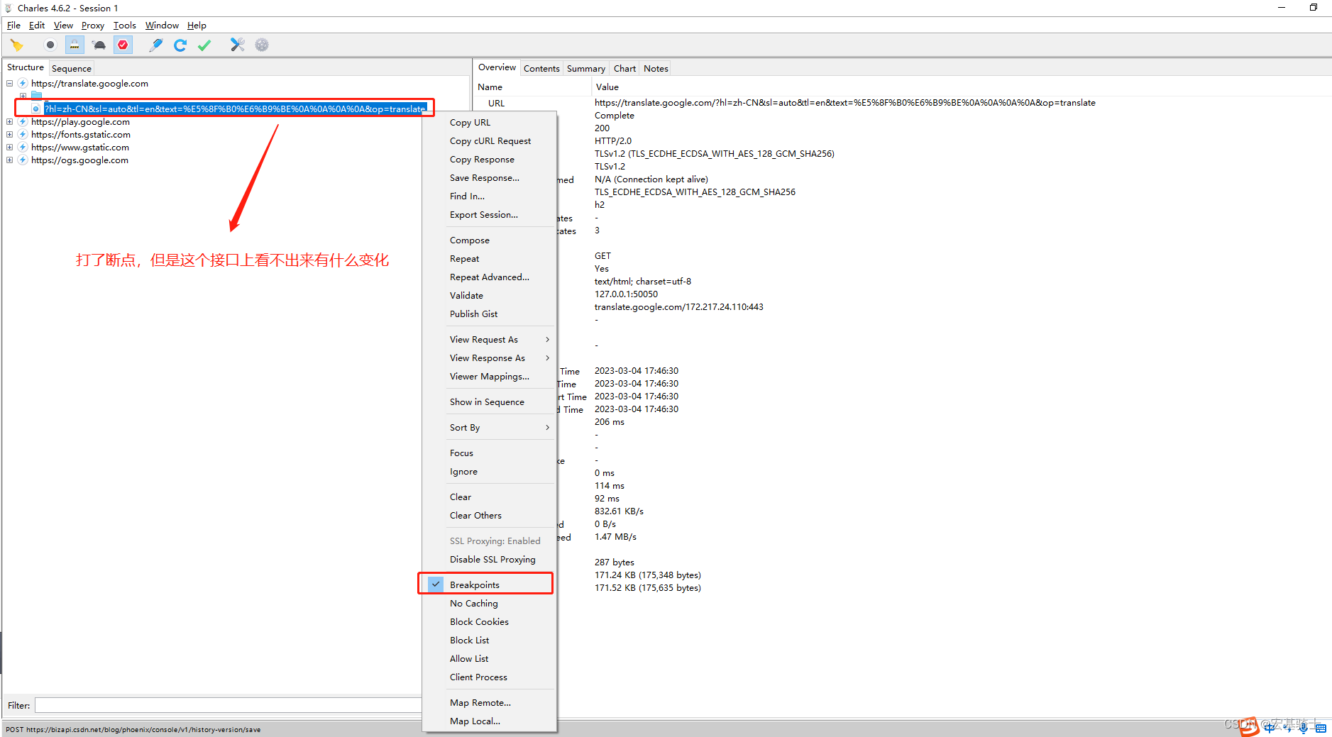Image resolution: width=1332 pixels, height=737 pixels.
Task: Click the green Validate checkmark icon
Action: point(204,45)
